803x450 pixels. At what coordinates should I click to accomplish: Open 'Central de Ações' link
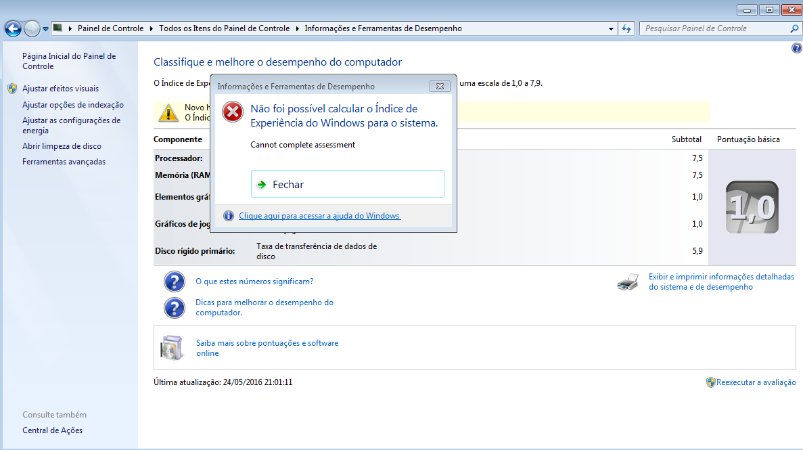[52, 430]
